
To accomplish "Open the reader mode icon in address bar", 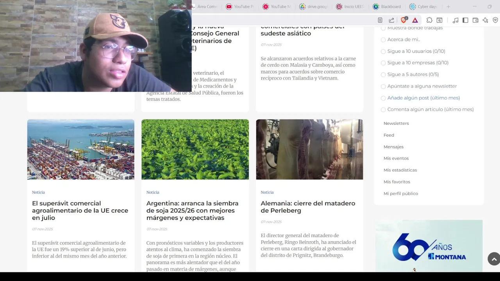I will click(380, 20).
